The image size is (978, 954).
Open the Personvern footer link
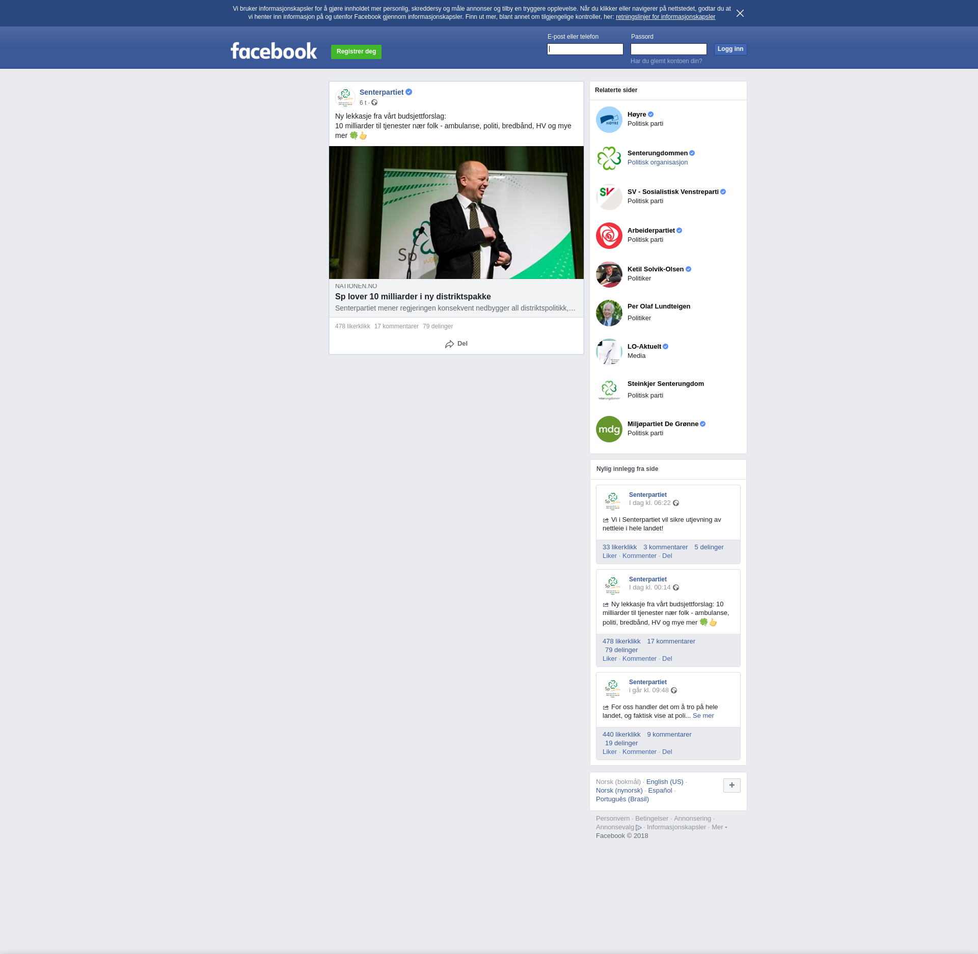[613, 819]
